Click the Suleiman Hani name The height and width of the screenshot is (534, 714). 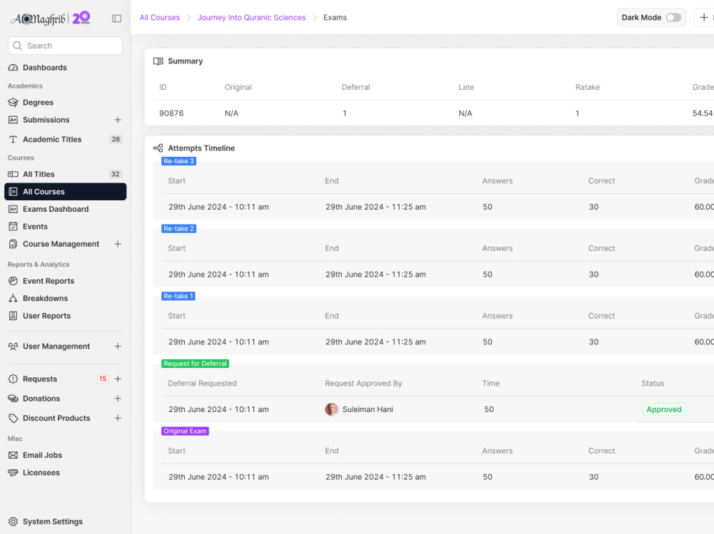pos(368,409)
